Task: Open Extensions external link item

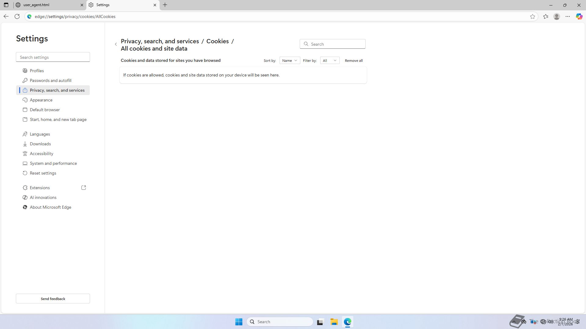Action: coord(40,188)
